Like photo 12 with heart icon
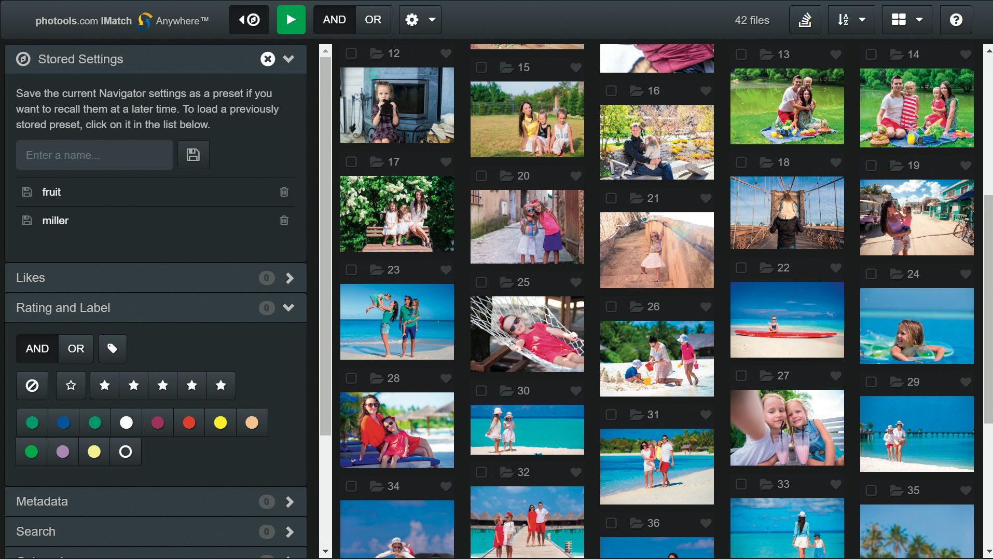The width and height of the screenshot is (993, 559). (x=446, y=53)
